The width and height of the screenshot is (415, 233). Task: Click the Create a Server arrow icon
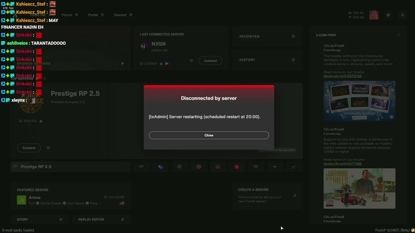coord(294,196)
